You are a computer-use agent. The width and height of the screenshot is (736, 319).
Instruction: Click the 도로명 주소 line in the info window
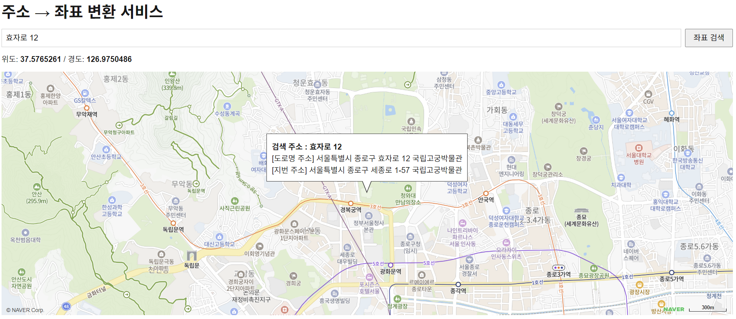pyautogui.click(x=367, y=158)
